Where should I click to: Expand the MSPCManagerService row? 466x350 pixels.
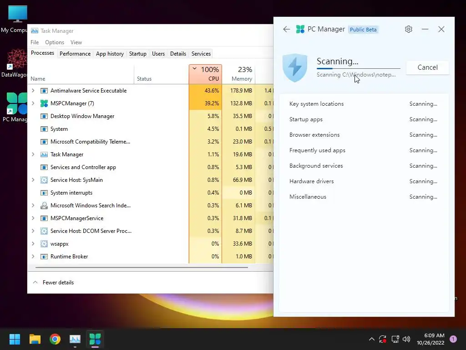(x=33, y=218)
